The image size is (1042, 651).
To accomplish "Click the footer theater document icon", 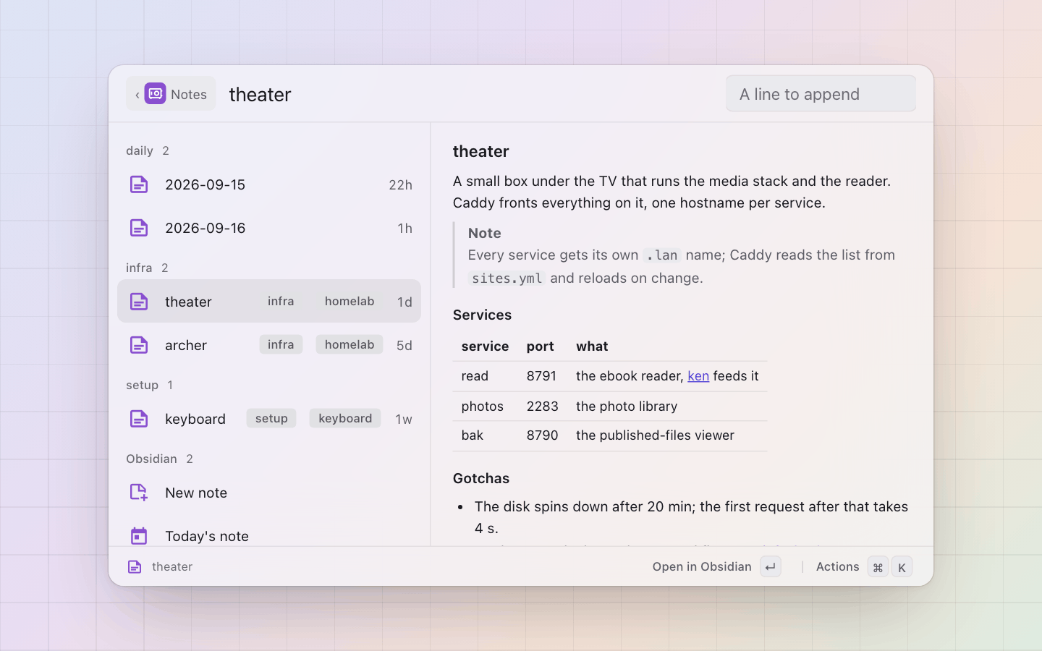I will 135,567.
